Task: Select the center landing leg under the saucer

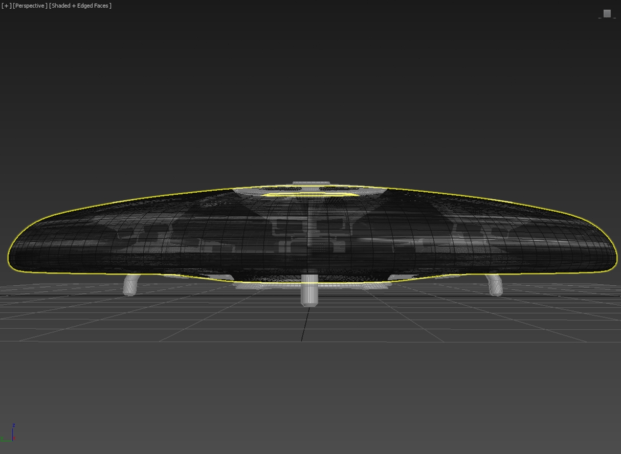Action: 309,290
